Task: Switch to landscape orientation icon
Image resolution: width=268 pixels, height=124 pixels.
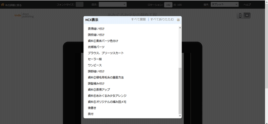Action: 247,15
